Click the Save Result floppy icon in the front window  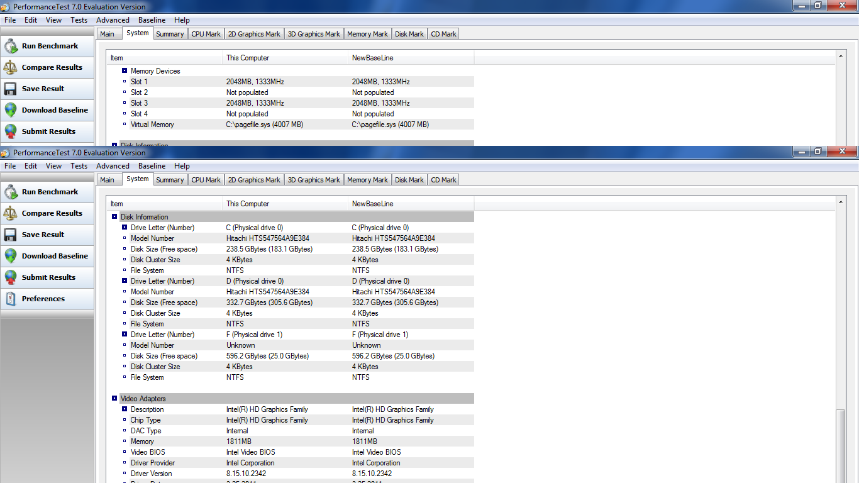click(x=11, y=235)
